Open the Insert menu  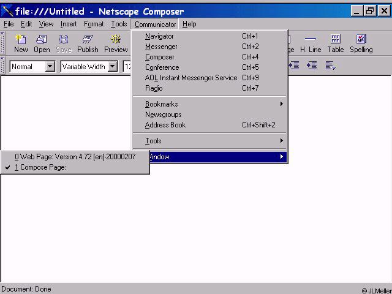(69, 24)
